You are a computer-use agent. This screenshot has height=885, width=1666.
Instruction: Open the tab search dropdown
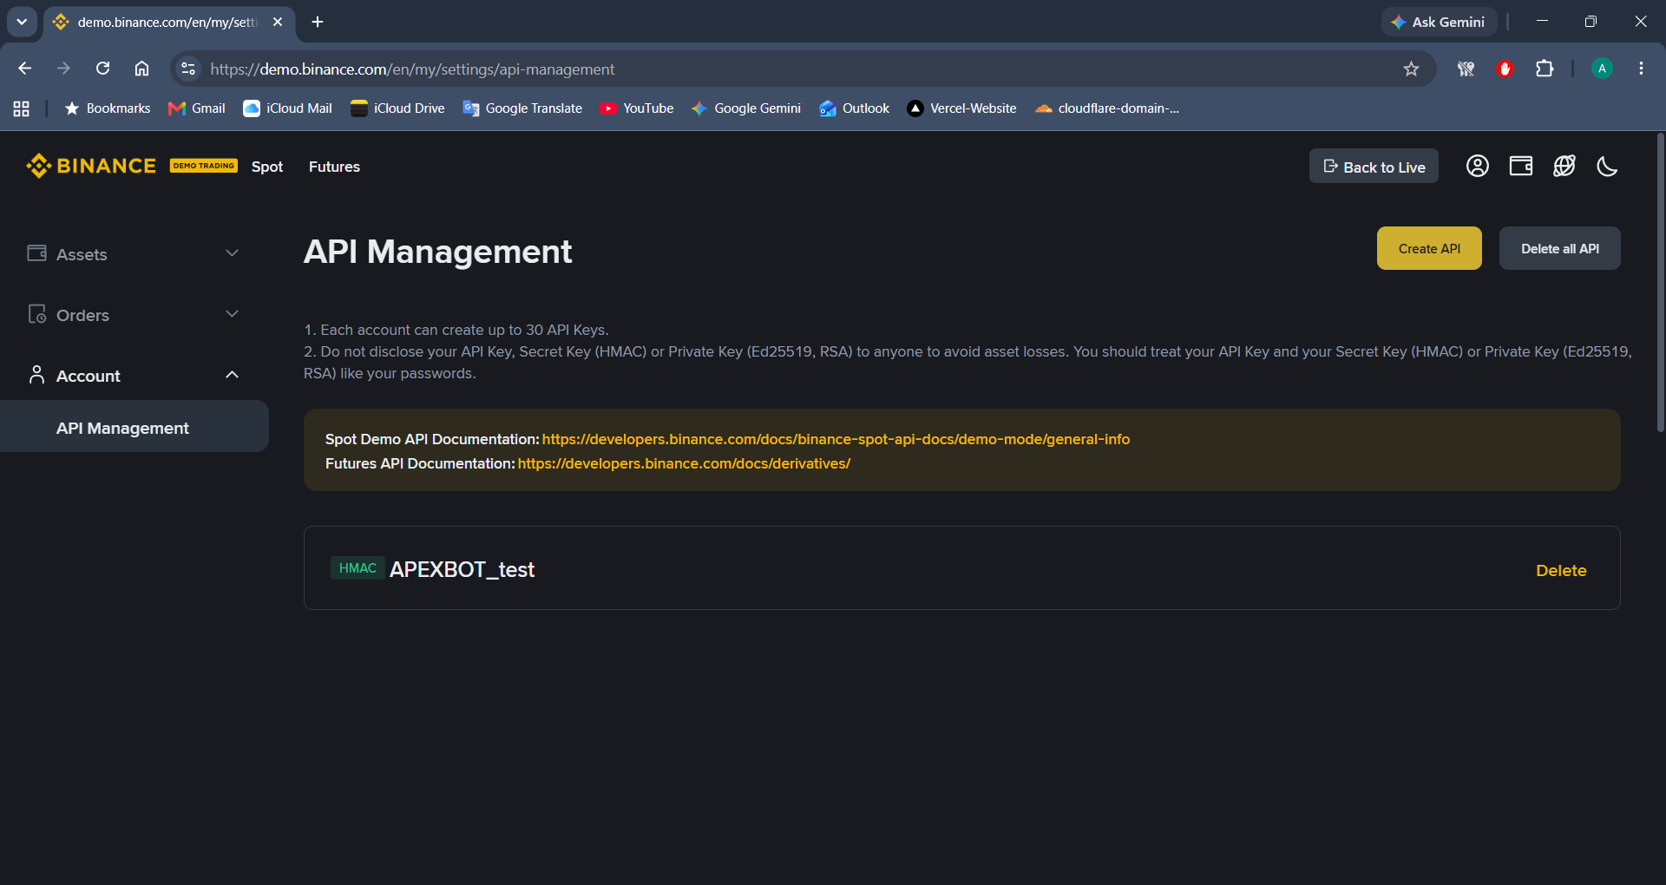(x=22, y=22)
